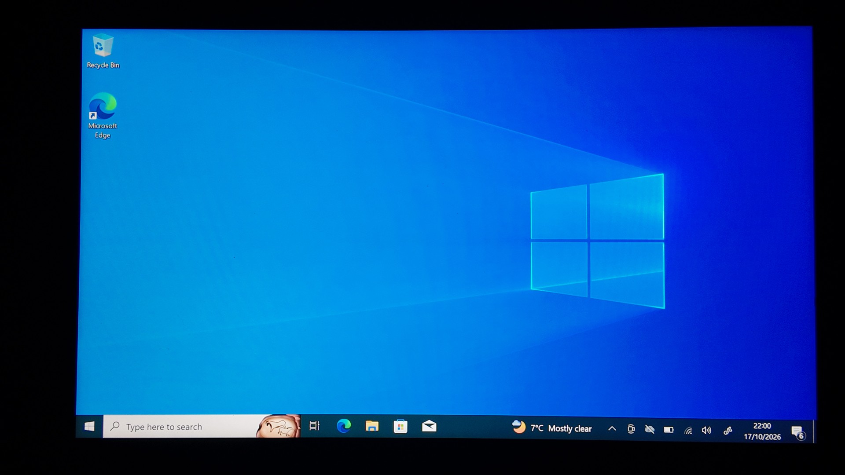Expand the hidden system tray icons chevron
The image size is (845, 475).
[612, 429]
